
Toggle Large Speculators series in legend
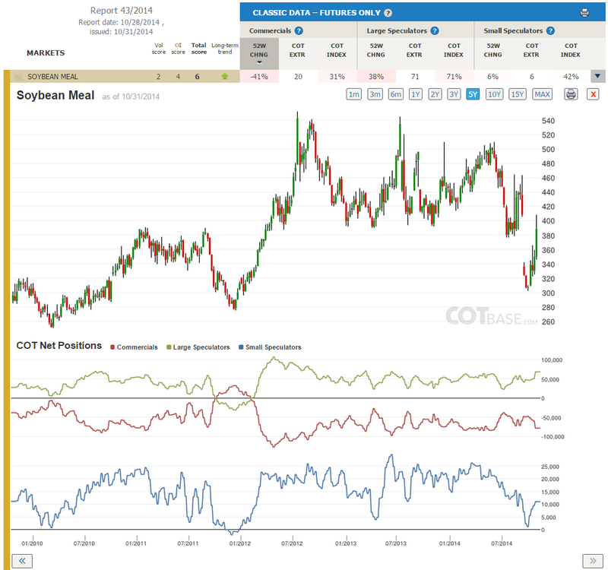(x=198, y=347)
